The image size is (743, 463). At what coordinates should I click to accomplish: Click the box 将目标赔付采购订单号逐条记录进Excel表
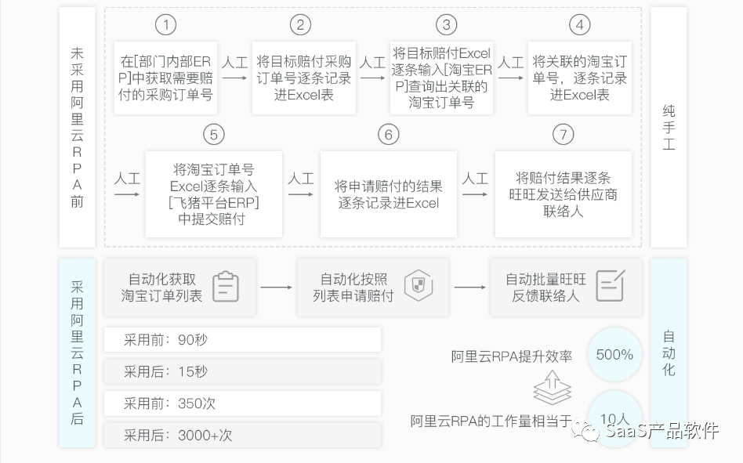coord(304,78)
